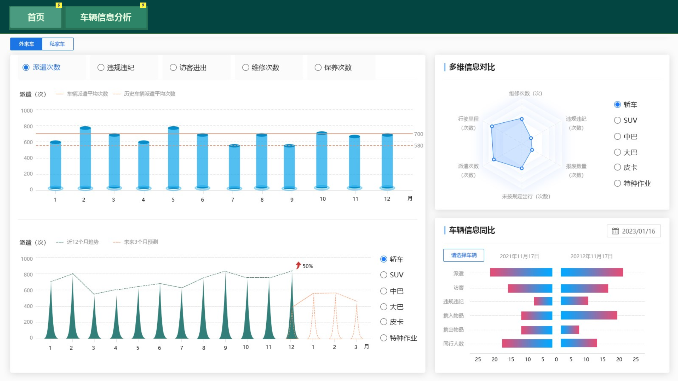The height and width of the screenshot is (381, 678).
Task: Toggle the 未来3个月预测 legend item
Action: click(x=135, y=242)
